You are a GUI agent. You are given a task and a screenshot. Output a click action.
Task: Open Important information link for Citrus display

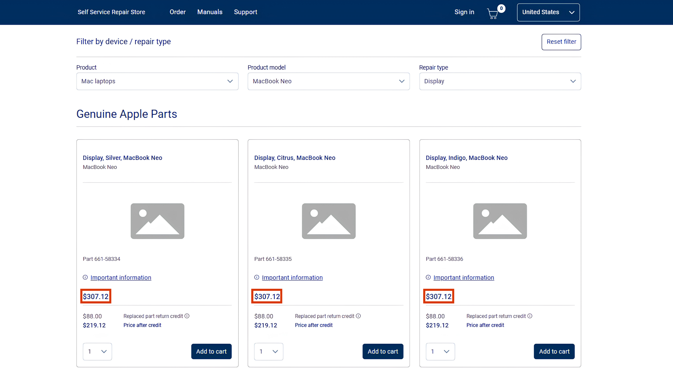[292, 277]
